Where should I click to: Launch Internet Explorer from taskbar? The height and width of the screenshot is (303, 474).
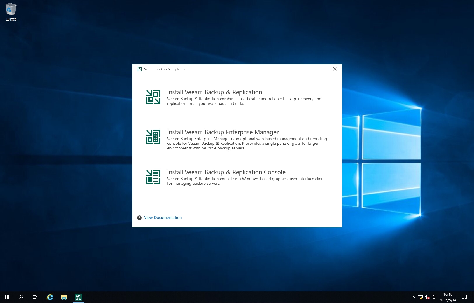pos(50,297)
